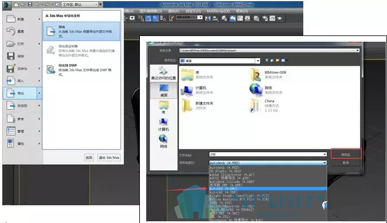Select 打开 (Open) in application menu

22,43
